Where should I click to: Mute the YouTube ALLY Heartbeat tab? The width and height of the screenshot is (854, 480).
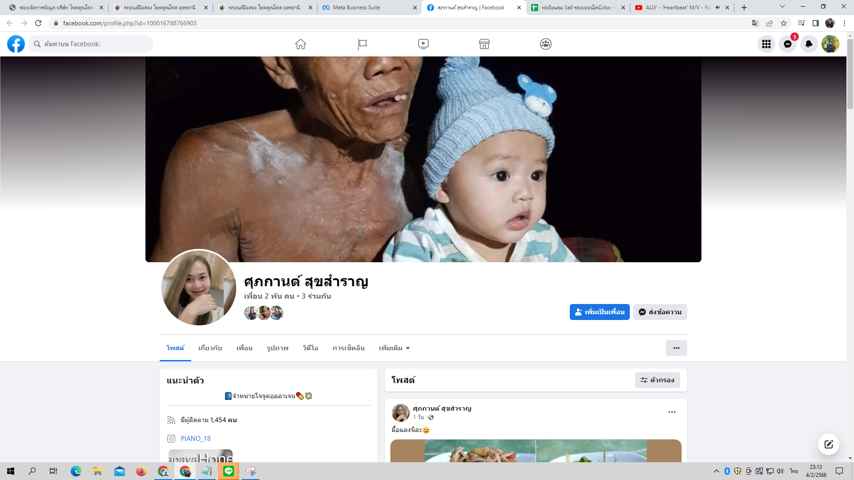tap(717, 8)
